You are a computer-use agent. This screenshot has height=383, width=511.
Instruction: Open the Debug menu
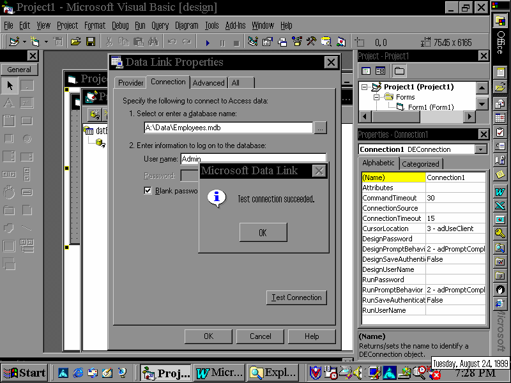click(x=120, y=26)
